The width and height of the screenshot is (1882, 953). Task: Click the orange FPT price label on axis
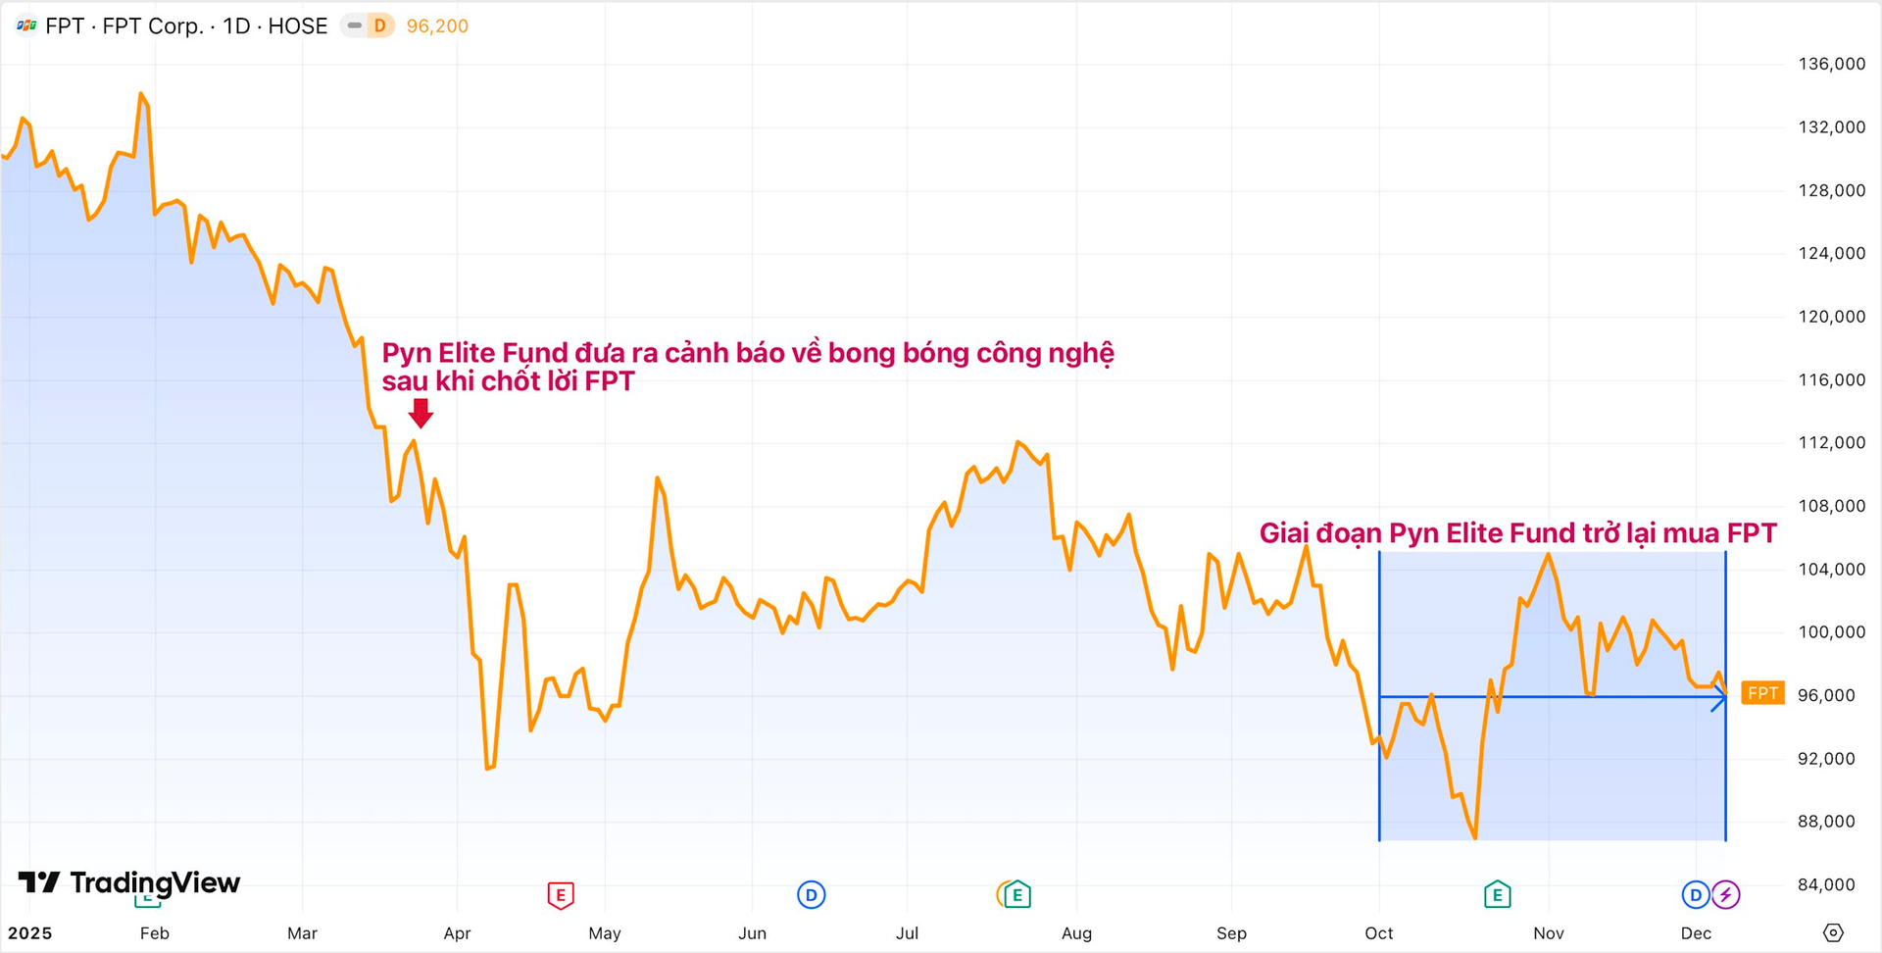coord(1761,693)
